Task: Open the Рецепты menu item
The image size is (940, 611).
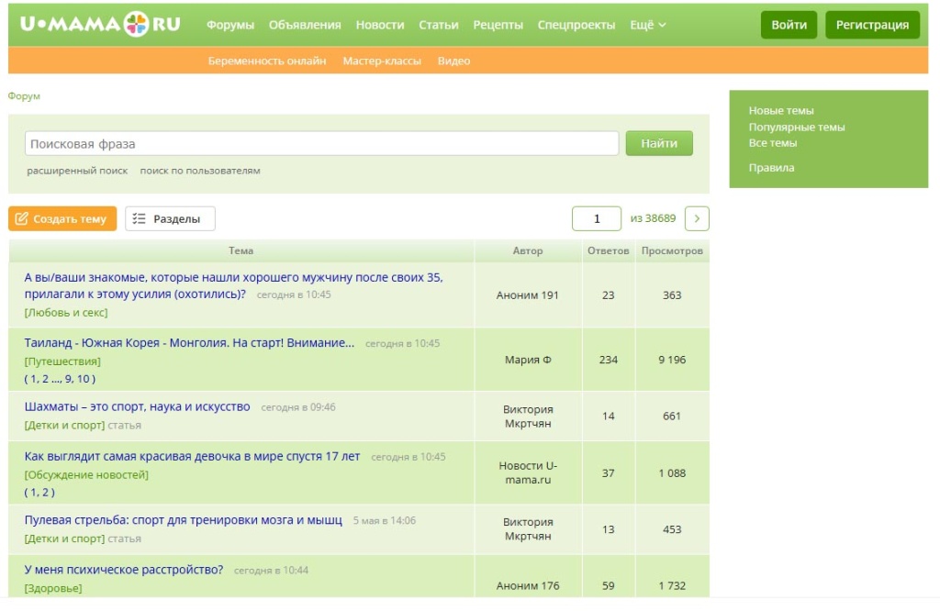Action: point(498,25)
